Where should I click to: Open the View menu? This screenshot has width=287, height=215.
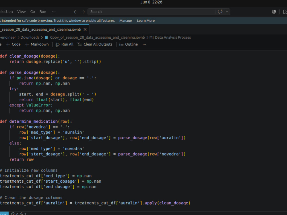click(22, 11)
